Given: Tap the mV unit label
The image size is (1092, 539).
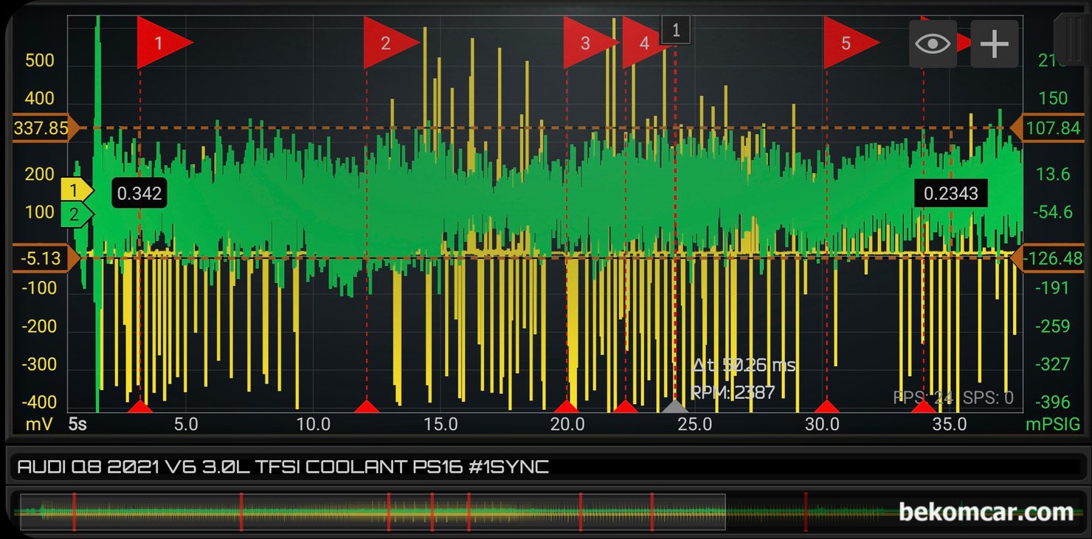Looking at the screenshot, I should pos(40,424).
